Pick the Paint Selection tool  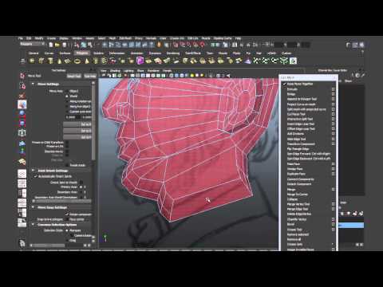coord(22,96)
